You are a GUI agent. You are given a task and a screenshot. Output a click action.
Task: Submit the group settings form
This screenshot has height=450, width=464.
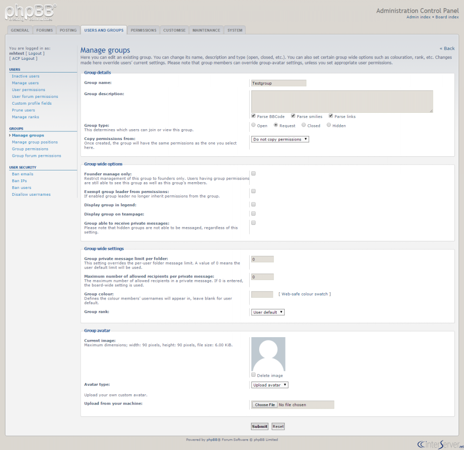click(260, 426)
